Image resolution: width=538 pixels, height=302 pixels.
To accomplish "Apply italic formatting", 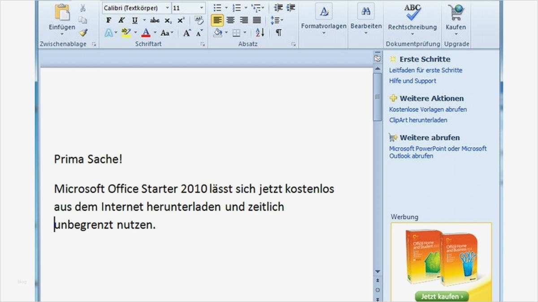I will point(121,20).
